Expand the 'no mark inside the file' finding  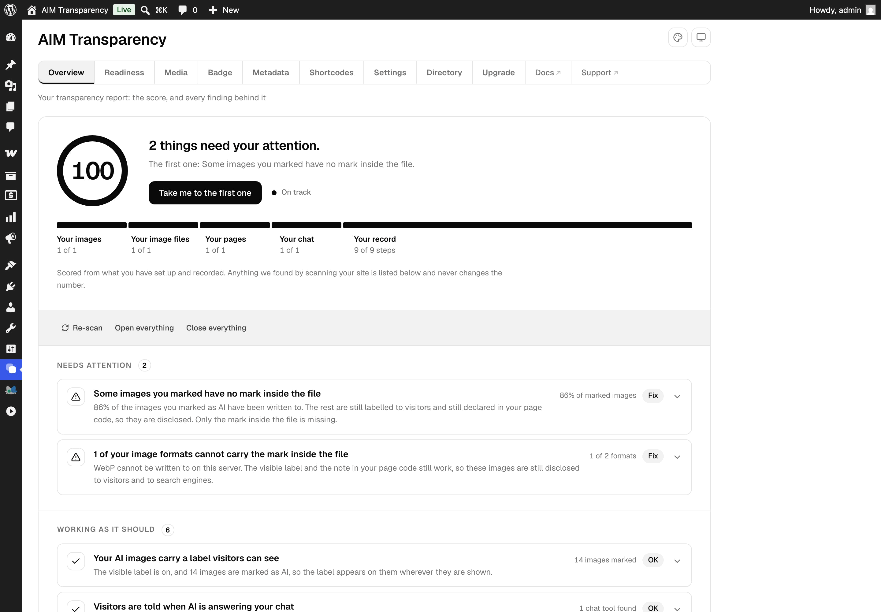(677, 396)
